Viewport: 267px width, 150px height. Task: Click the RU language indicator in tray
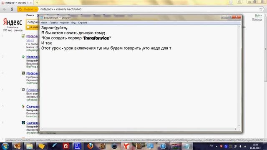(x=211, y=146)
